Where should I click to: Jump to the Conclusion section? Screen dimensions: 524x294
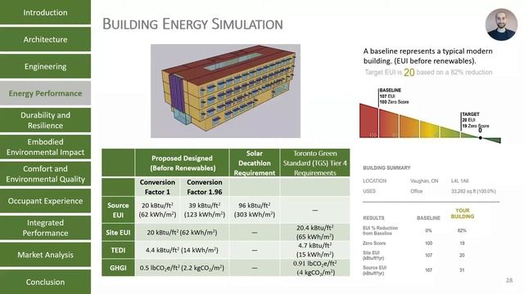click(45, 282)
